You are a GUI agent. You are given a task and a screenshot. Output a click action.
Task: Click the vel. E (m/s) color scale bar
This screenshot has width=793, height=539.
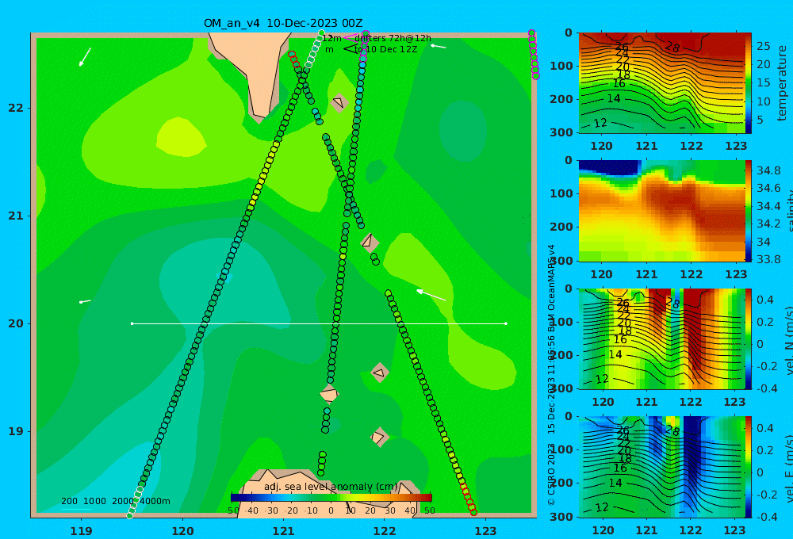coord(749,467)
